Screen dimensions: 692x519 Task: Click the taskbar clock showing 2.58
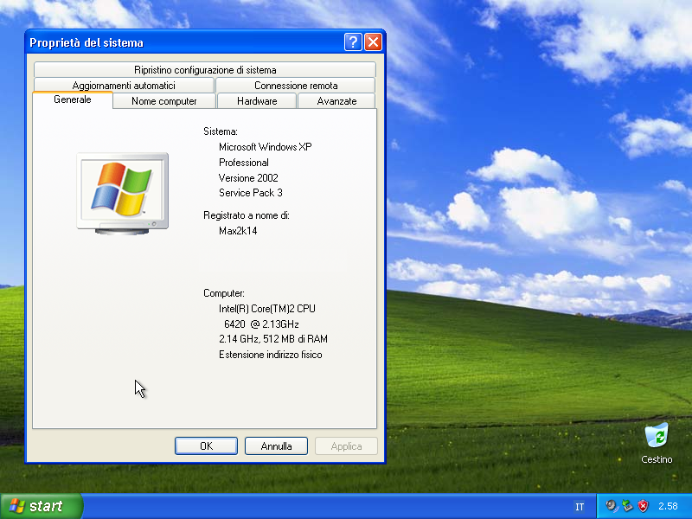coord(668,506)
